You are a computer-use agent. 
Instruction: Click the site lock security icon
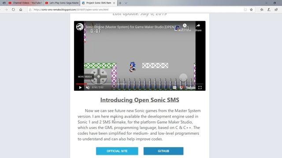(x=30, y=10)
